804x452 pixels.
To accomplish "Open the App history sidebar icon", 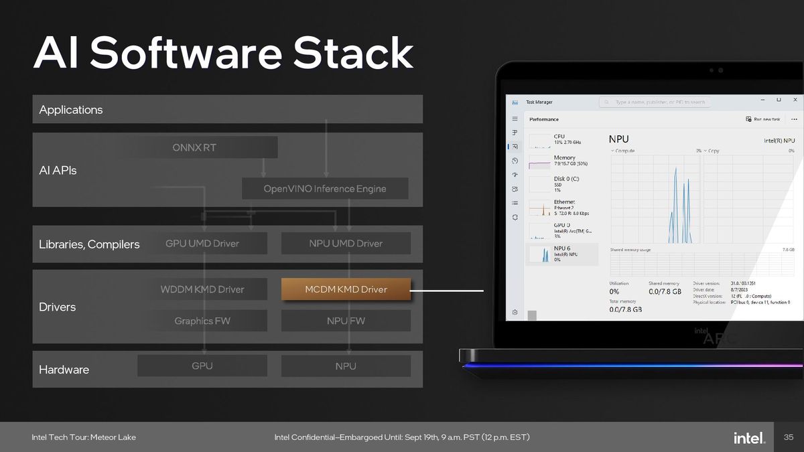I will click(x=515, y=161).
